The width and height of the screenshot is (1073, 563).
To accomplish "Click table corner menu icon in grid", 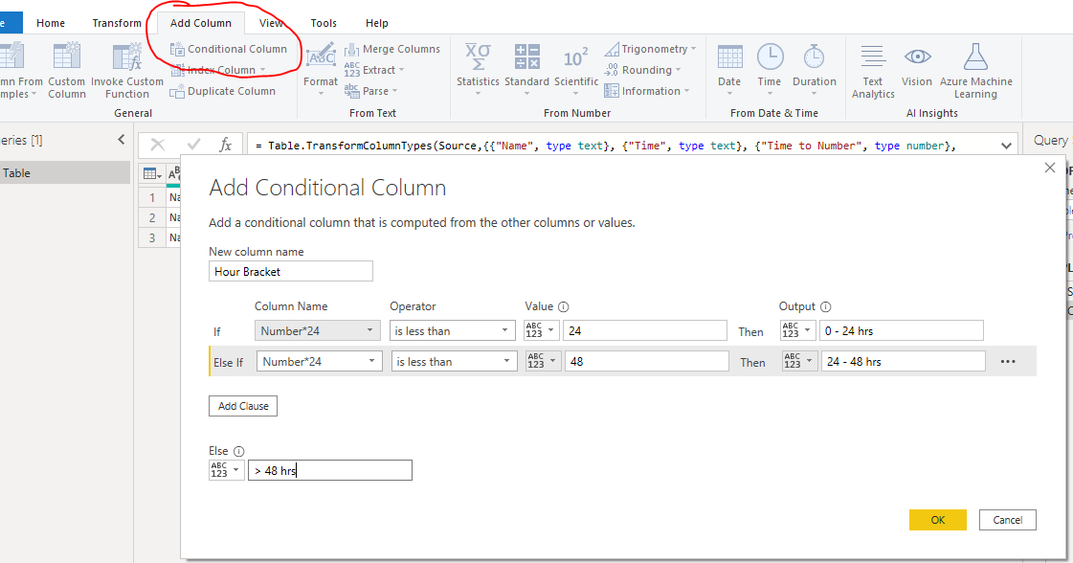I will point(152,174).
